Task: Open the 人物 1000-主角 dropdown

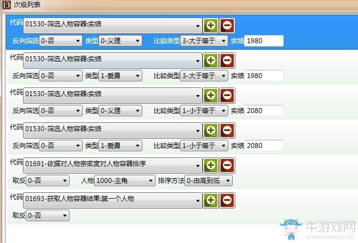Action: tap(125, 181)
